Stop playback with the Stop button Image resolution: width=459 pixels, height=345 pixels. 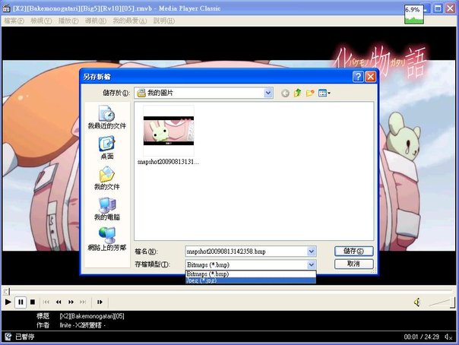pyautogui.click(x=33, y=302)
